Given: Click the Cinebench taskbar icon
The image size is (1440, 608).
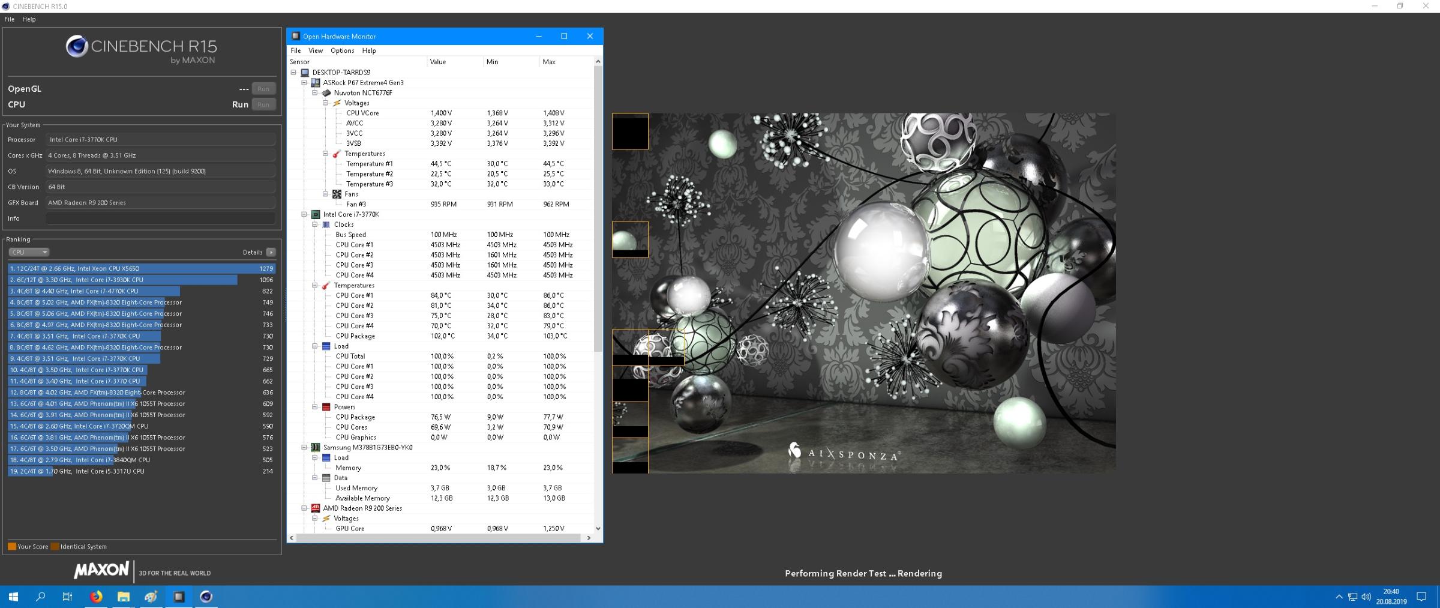Looking at the screenshot, I should [206, 597].
